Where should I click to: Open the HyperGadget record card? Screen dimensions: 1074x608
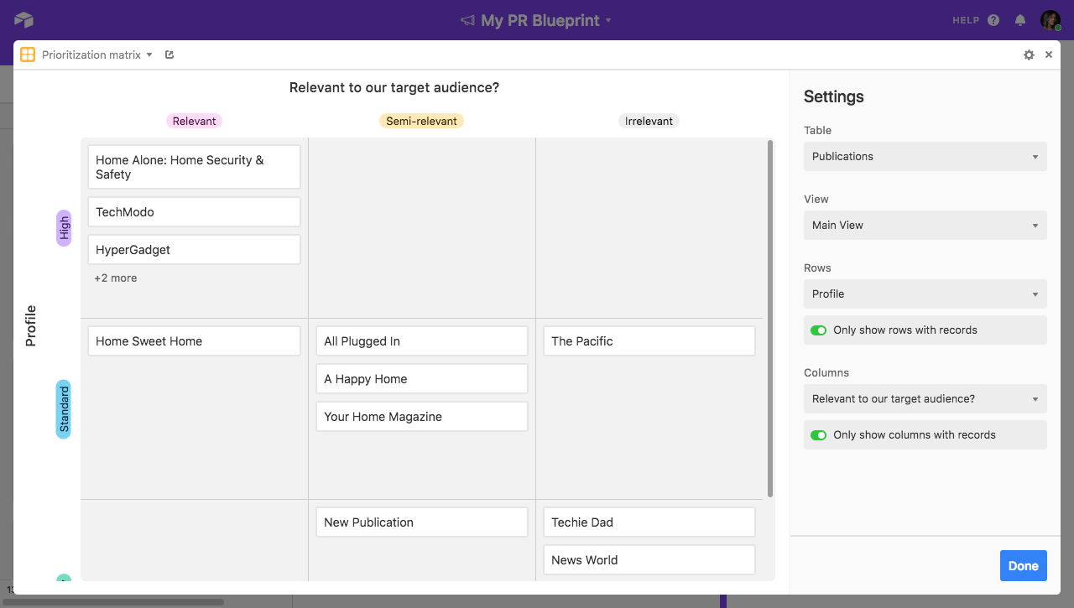tap(194, 250)
